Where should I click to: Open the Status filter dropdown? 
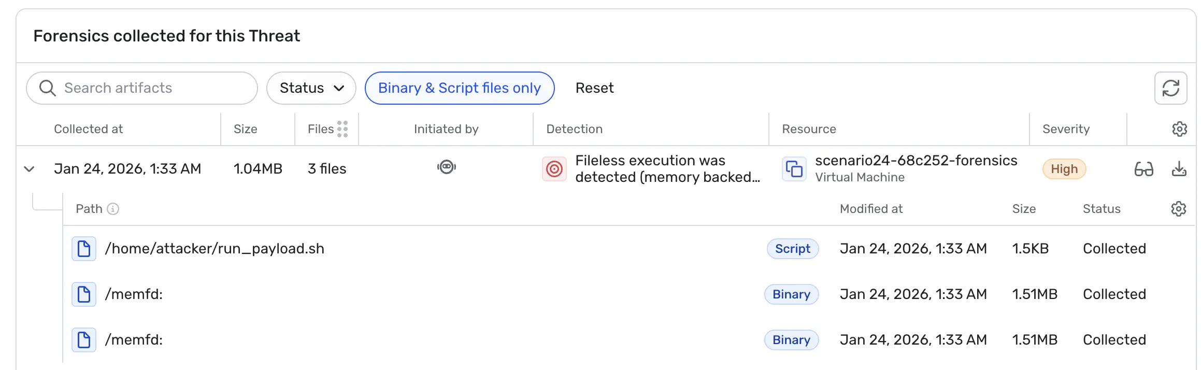[x=311, y=88]
